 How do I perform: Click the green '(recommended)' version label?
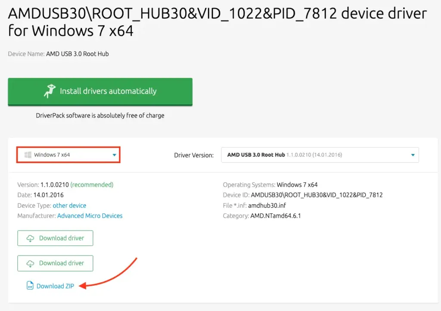click(92, 185)
